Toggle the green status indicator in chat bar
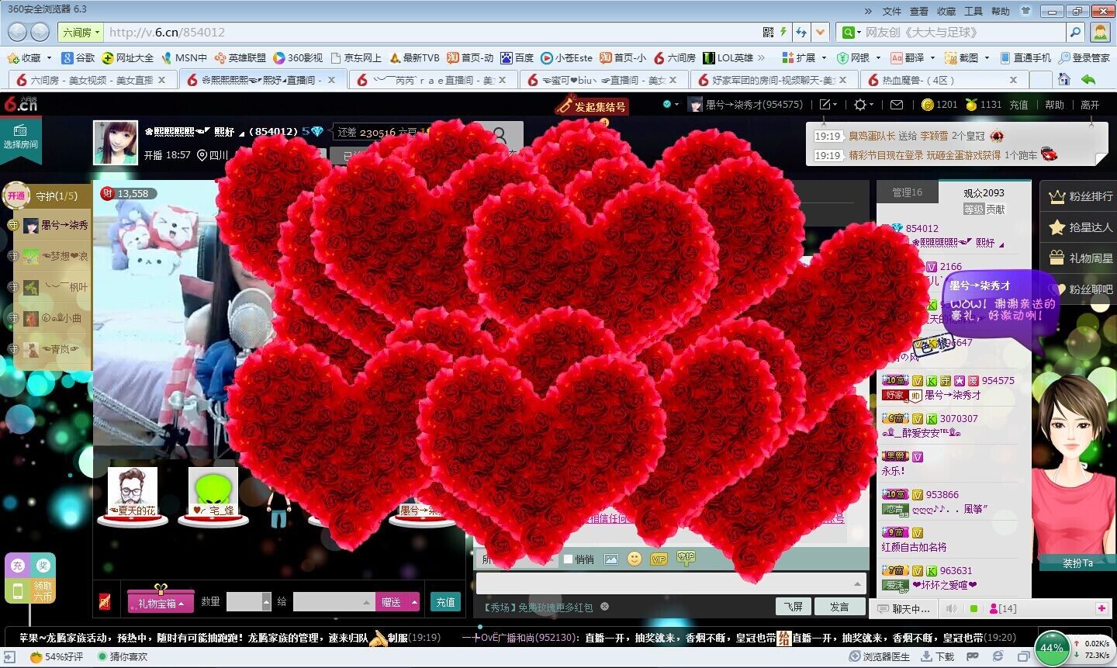 974,608
